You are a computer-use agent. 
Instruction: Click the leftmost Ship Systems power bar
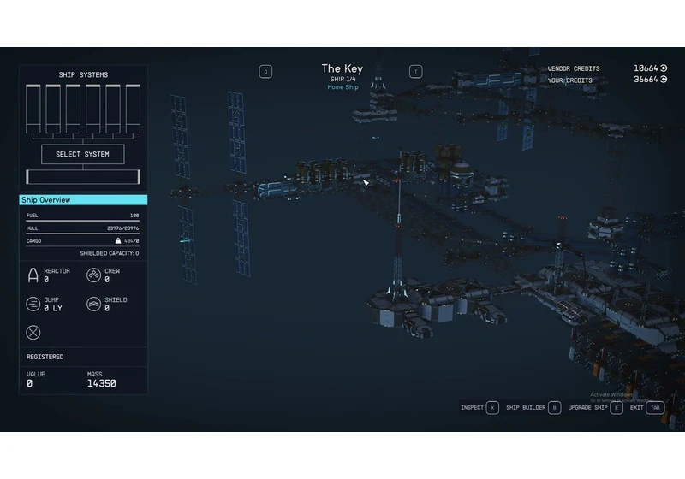(33, 109)
